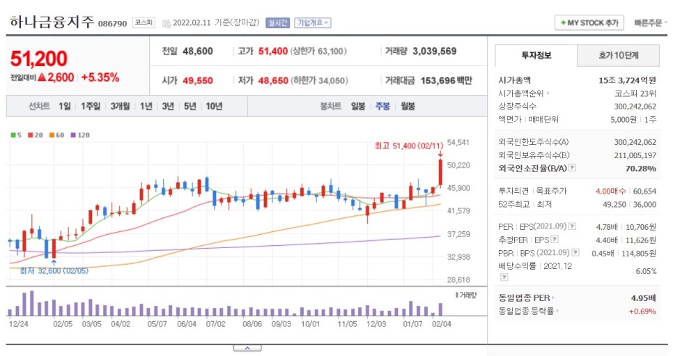Click 최고 51,400 (02/11) chart marker
This screenshot has height=356, width=673.
[x=408, y=146]
